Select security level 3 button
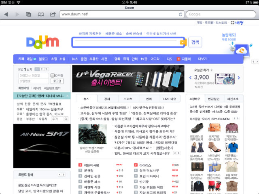The image size is (259, 194). (x=47, y=69)
